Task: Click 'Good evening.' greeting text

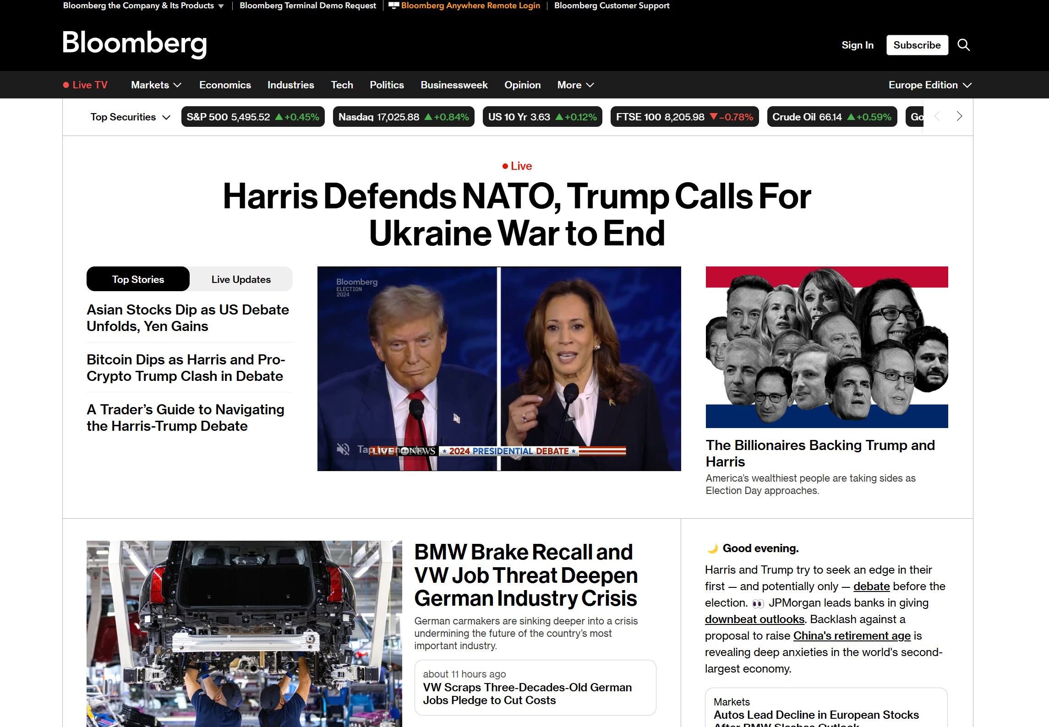Action: coord(761,548)
